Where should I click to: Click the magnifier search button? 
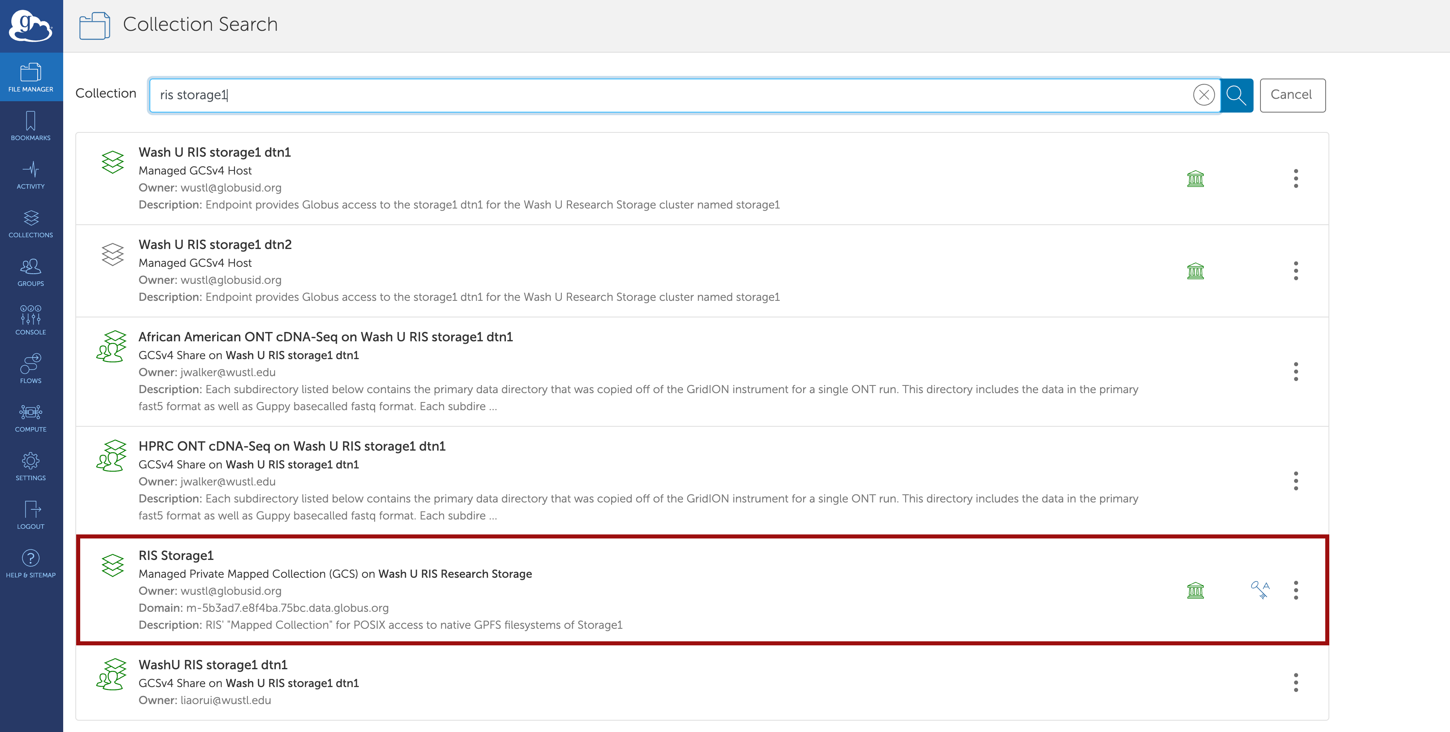pos(1236,95)
